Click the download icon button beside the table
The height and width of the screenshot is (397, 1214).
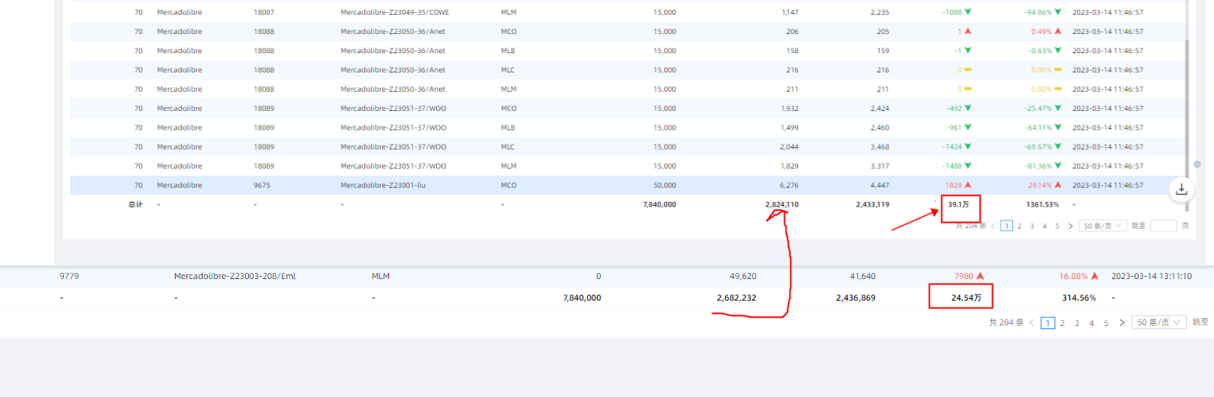pyautogui.click(x=1182, y=190)
